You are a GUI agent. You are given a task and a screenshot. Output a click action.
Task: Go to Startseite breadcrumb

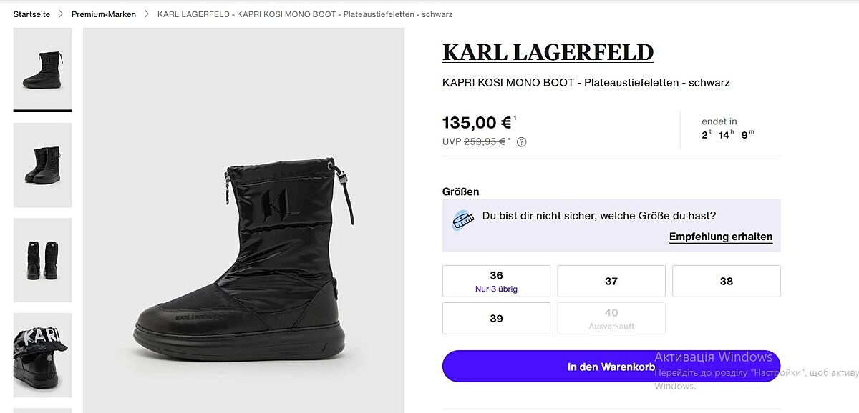point(31,14)
